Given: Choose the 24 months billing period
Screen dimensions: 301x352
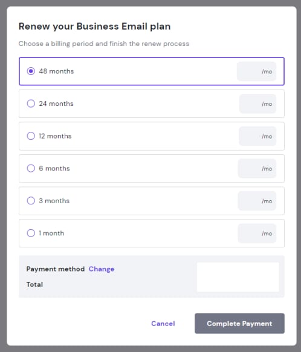Looking at the screenshot, I should (31, 103).
